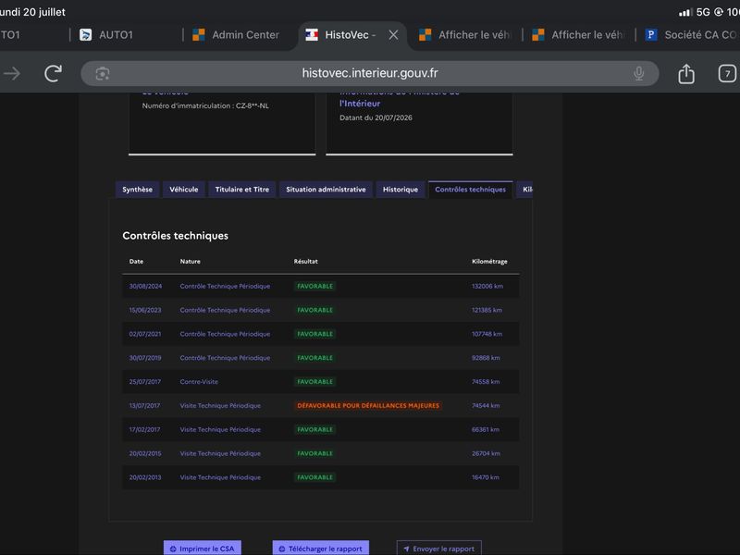
Task: Click the Datant du 20/07/2026 text
Action: [376, 117]
